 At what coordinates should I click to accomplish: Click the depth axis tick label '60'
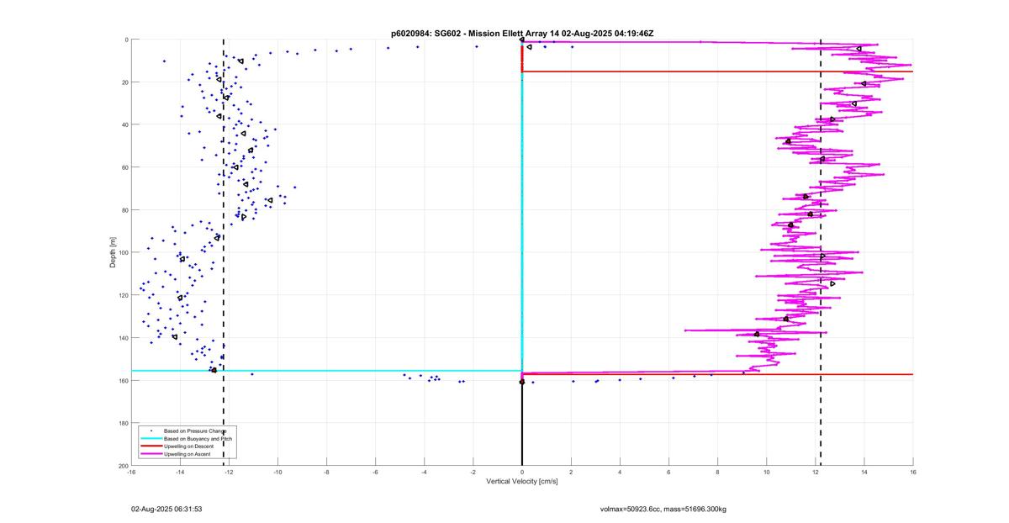pos(125,167)
